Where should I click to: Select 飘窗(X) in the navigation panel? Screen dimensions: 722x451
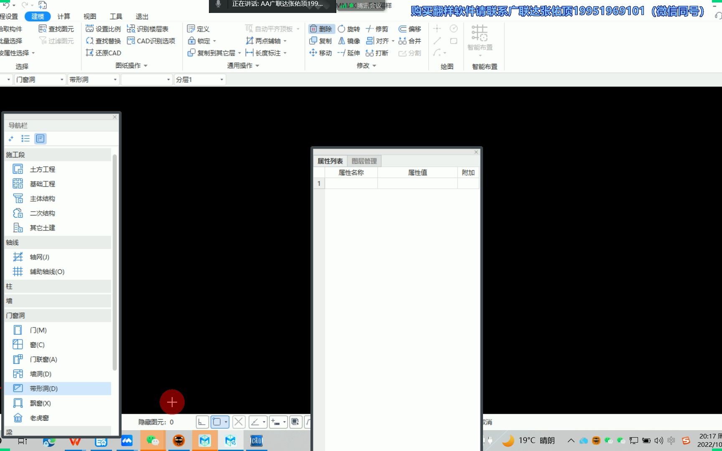pos(40,403)
